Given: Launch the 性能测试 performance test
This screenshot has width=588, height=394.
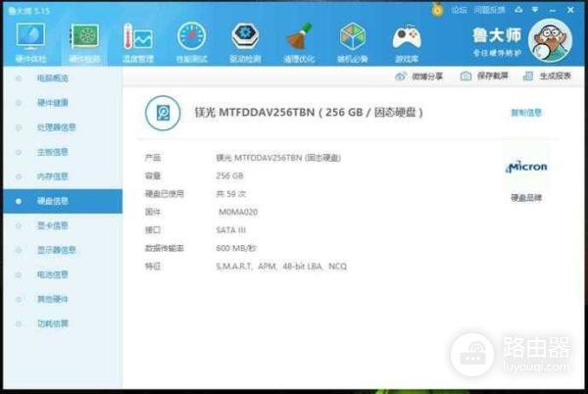Looking at the screenshot, I should [192, 42].
